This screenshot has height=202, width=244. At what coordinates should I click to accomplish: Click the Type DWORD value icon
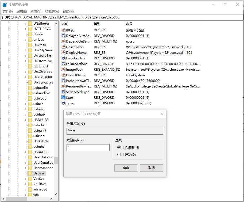(x=63, y=103)
